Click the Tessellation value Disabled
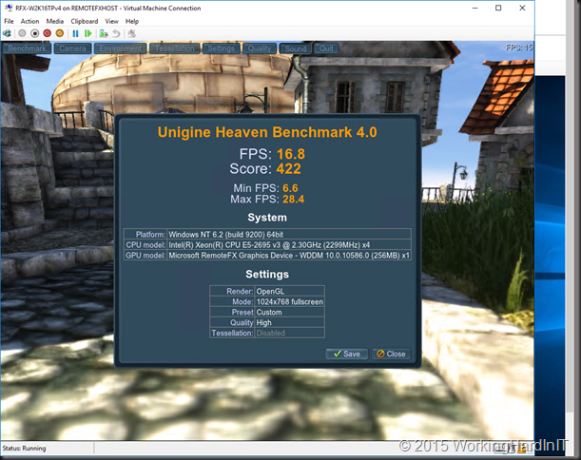The image size is (581, 460). pyautogui.click(x=270, y=333)
